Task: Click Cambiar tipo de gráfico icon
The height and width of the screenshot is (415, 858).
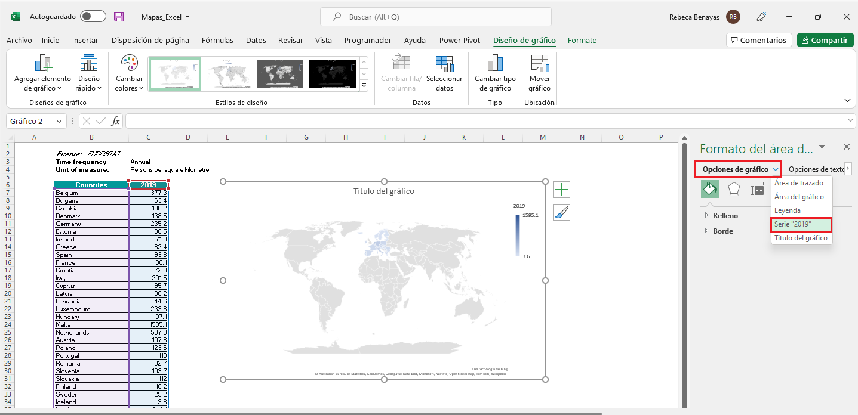Action: pyautogui.click(x=495, y=64)
